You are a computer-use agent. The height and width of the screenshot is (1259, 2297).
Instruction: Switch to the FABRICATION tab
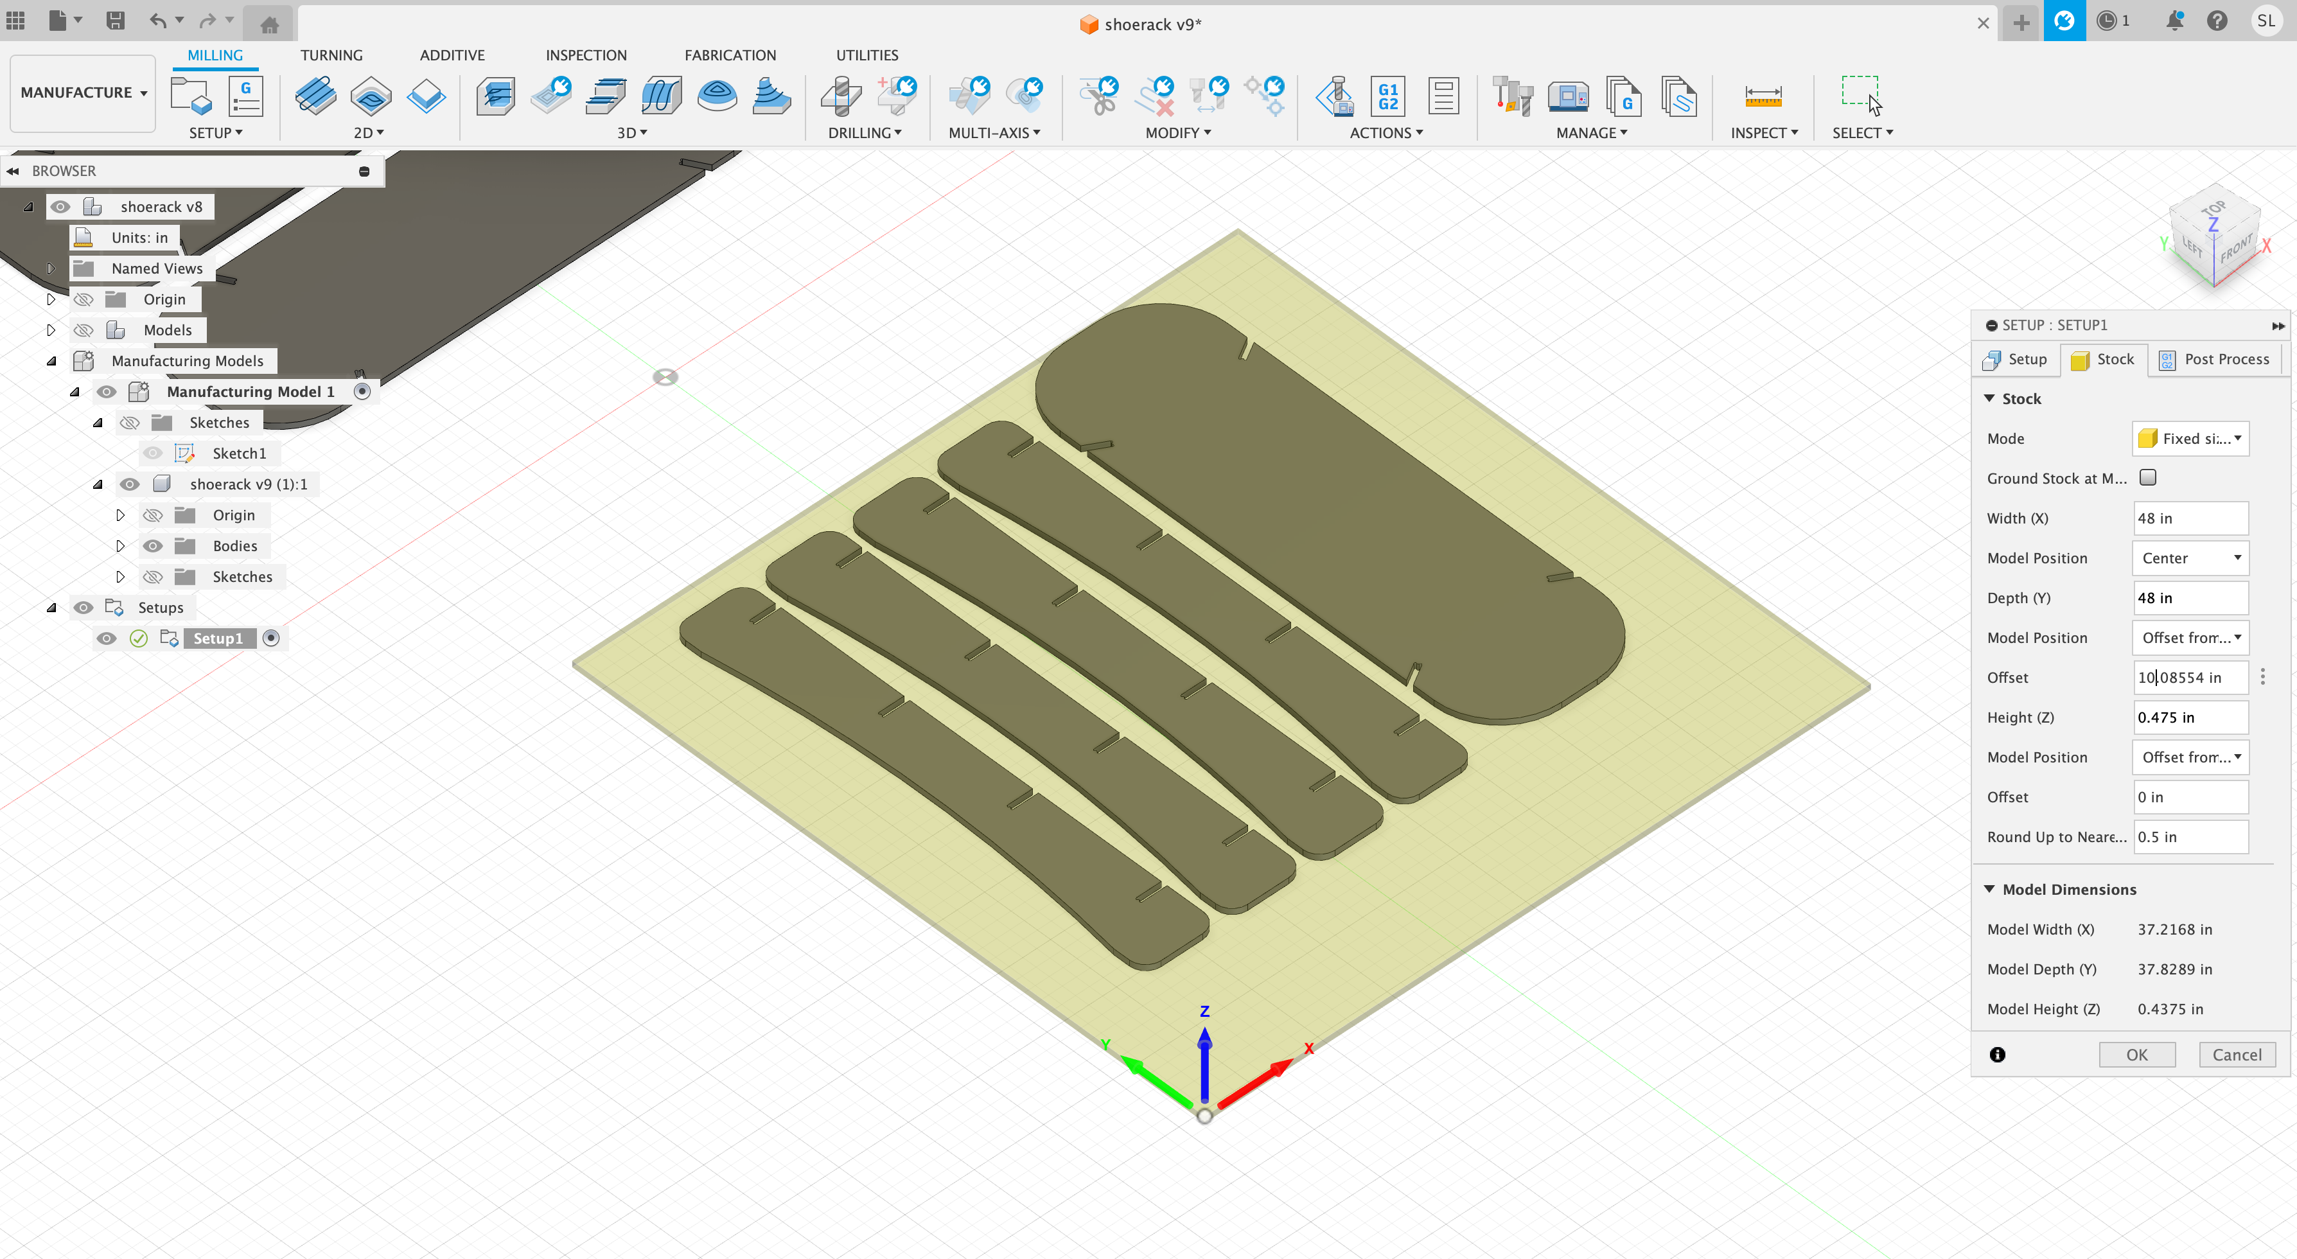pos(730,55)
